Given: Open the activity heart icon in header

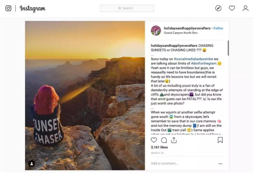Looking at the screenshot, I should [232, 8].
